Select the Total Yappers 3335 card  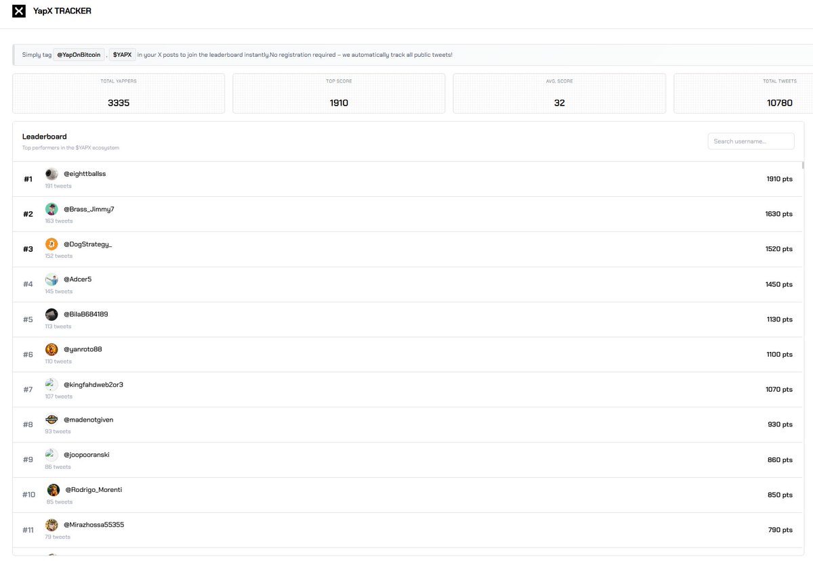pyautogui.click(x=119, y=93)
